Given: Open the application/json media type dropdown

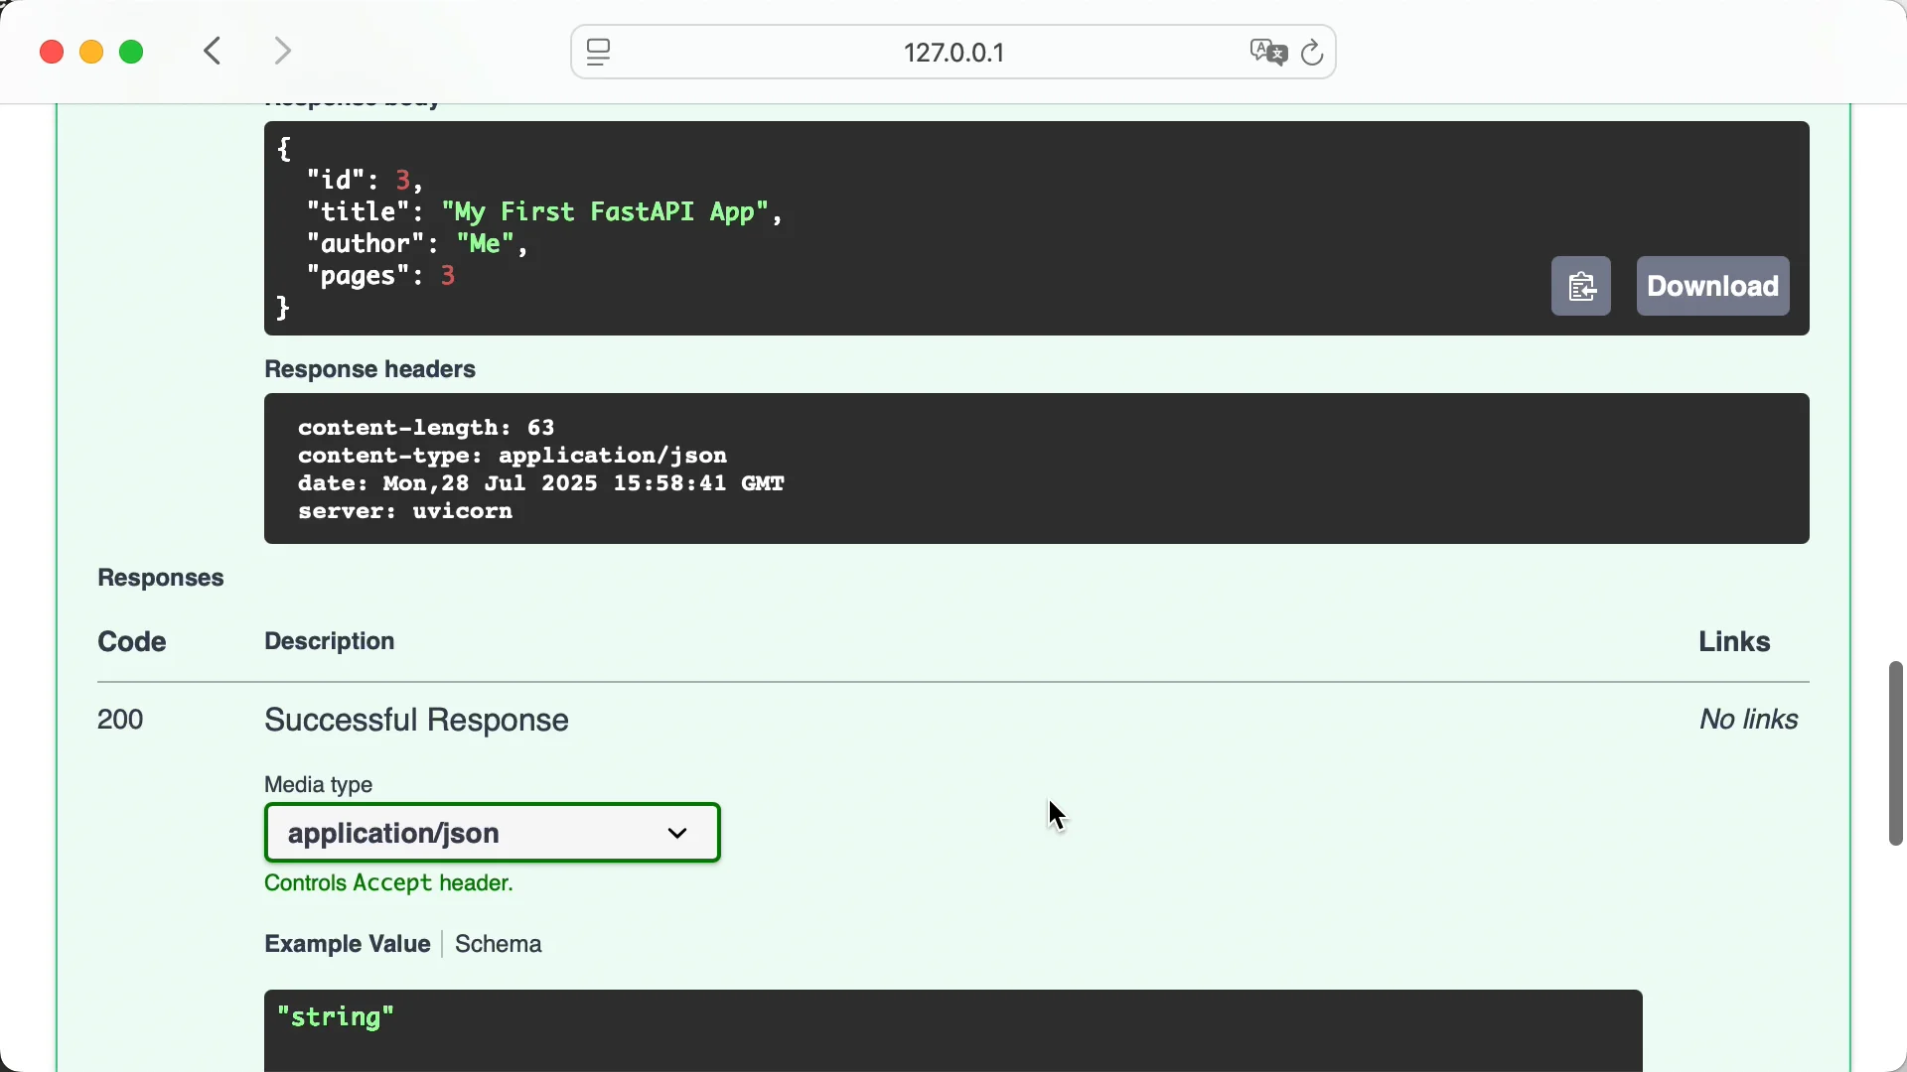Looking at the screenshot, I should click(x=492, y=833).
